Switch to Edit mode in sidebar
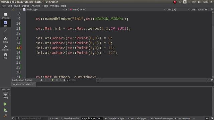The height and width of the screenshot is (120, 214). 5,24
